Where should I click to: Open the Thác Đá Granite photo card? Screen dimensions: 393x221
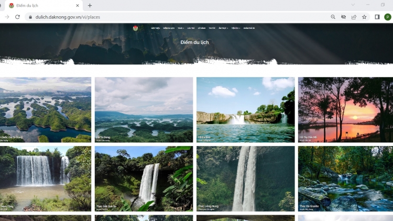pos(345,179)
